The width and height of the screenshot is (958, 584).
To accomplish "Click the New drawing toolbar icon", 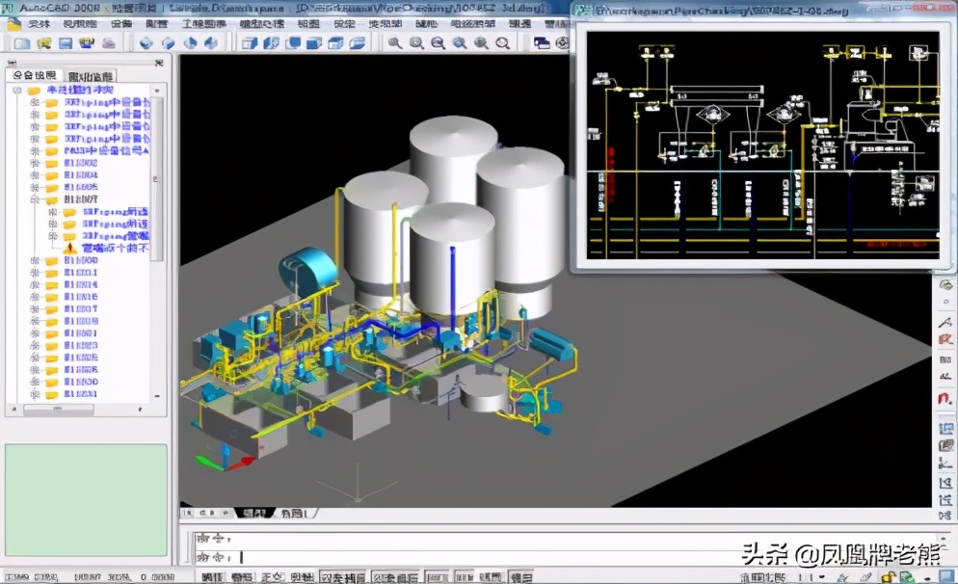I will pos(20,43).
